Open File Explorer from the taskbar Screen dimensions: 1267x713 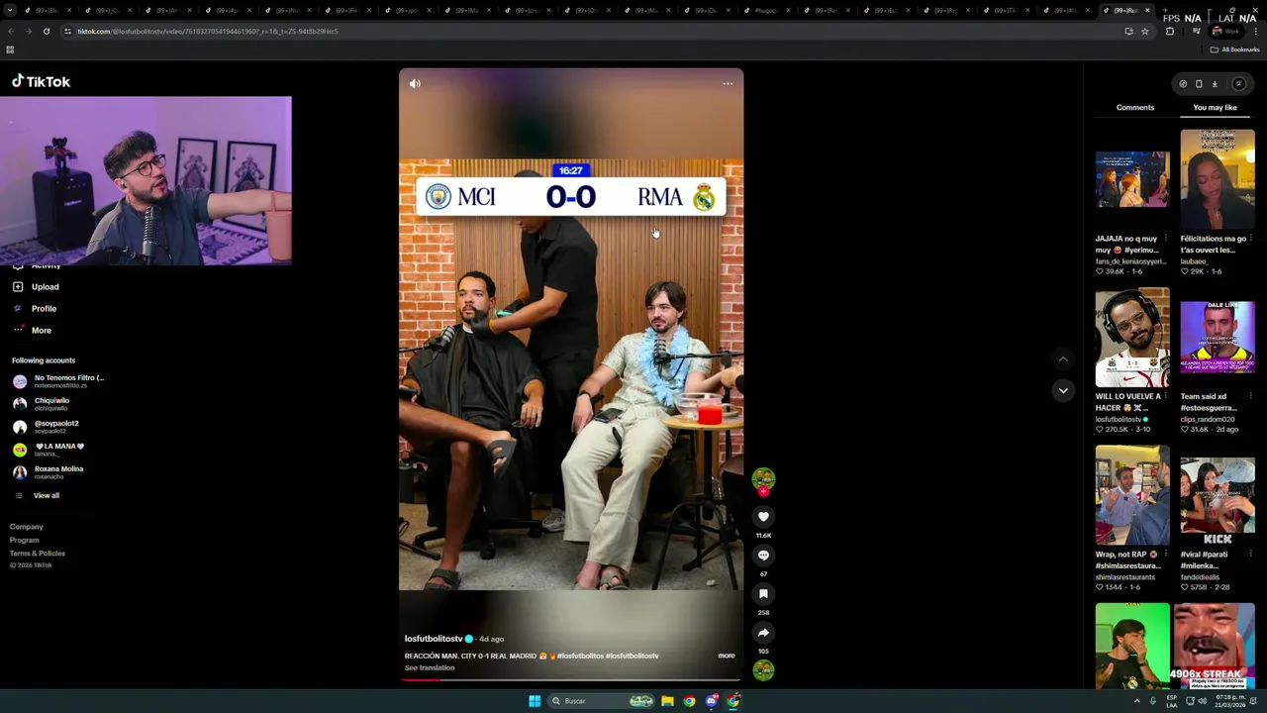tap(667, 701)
